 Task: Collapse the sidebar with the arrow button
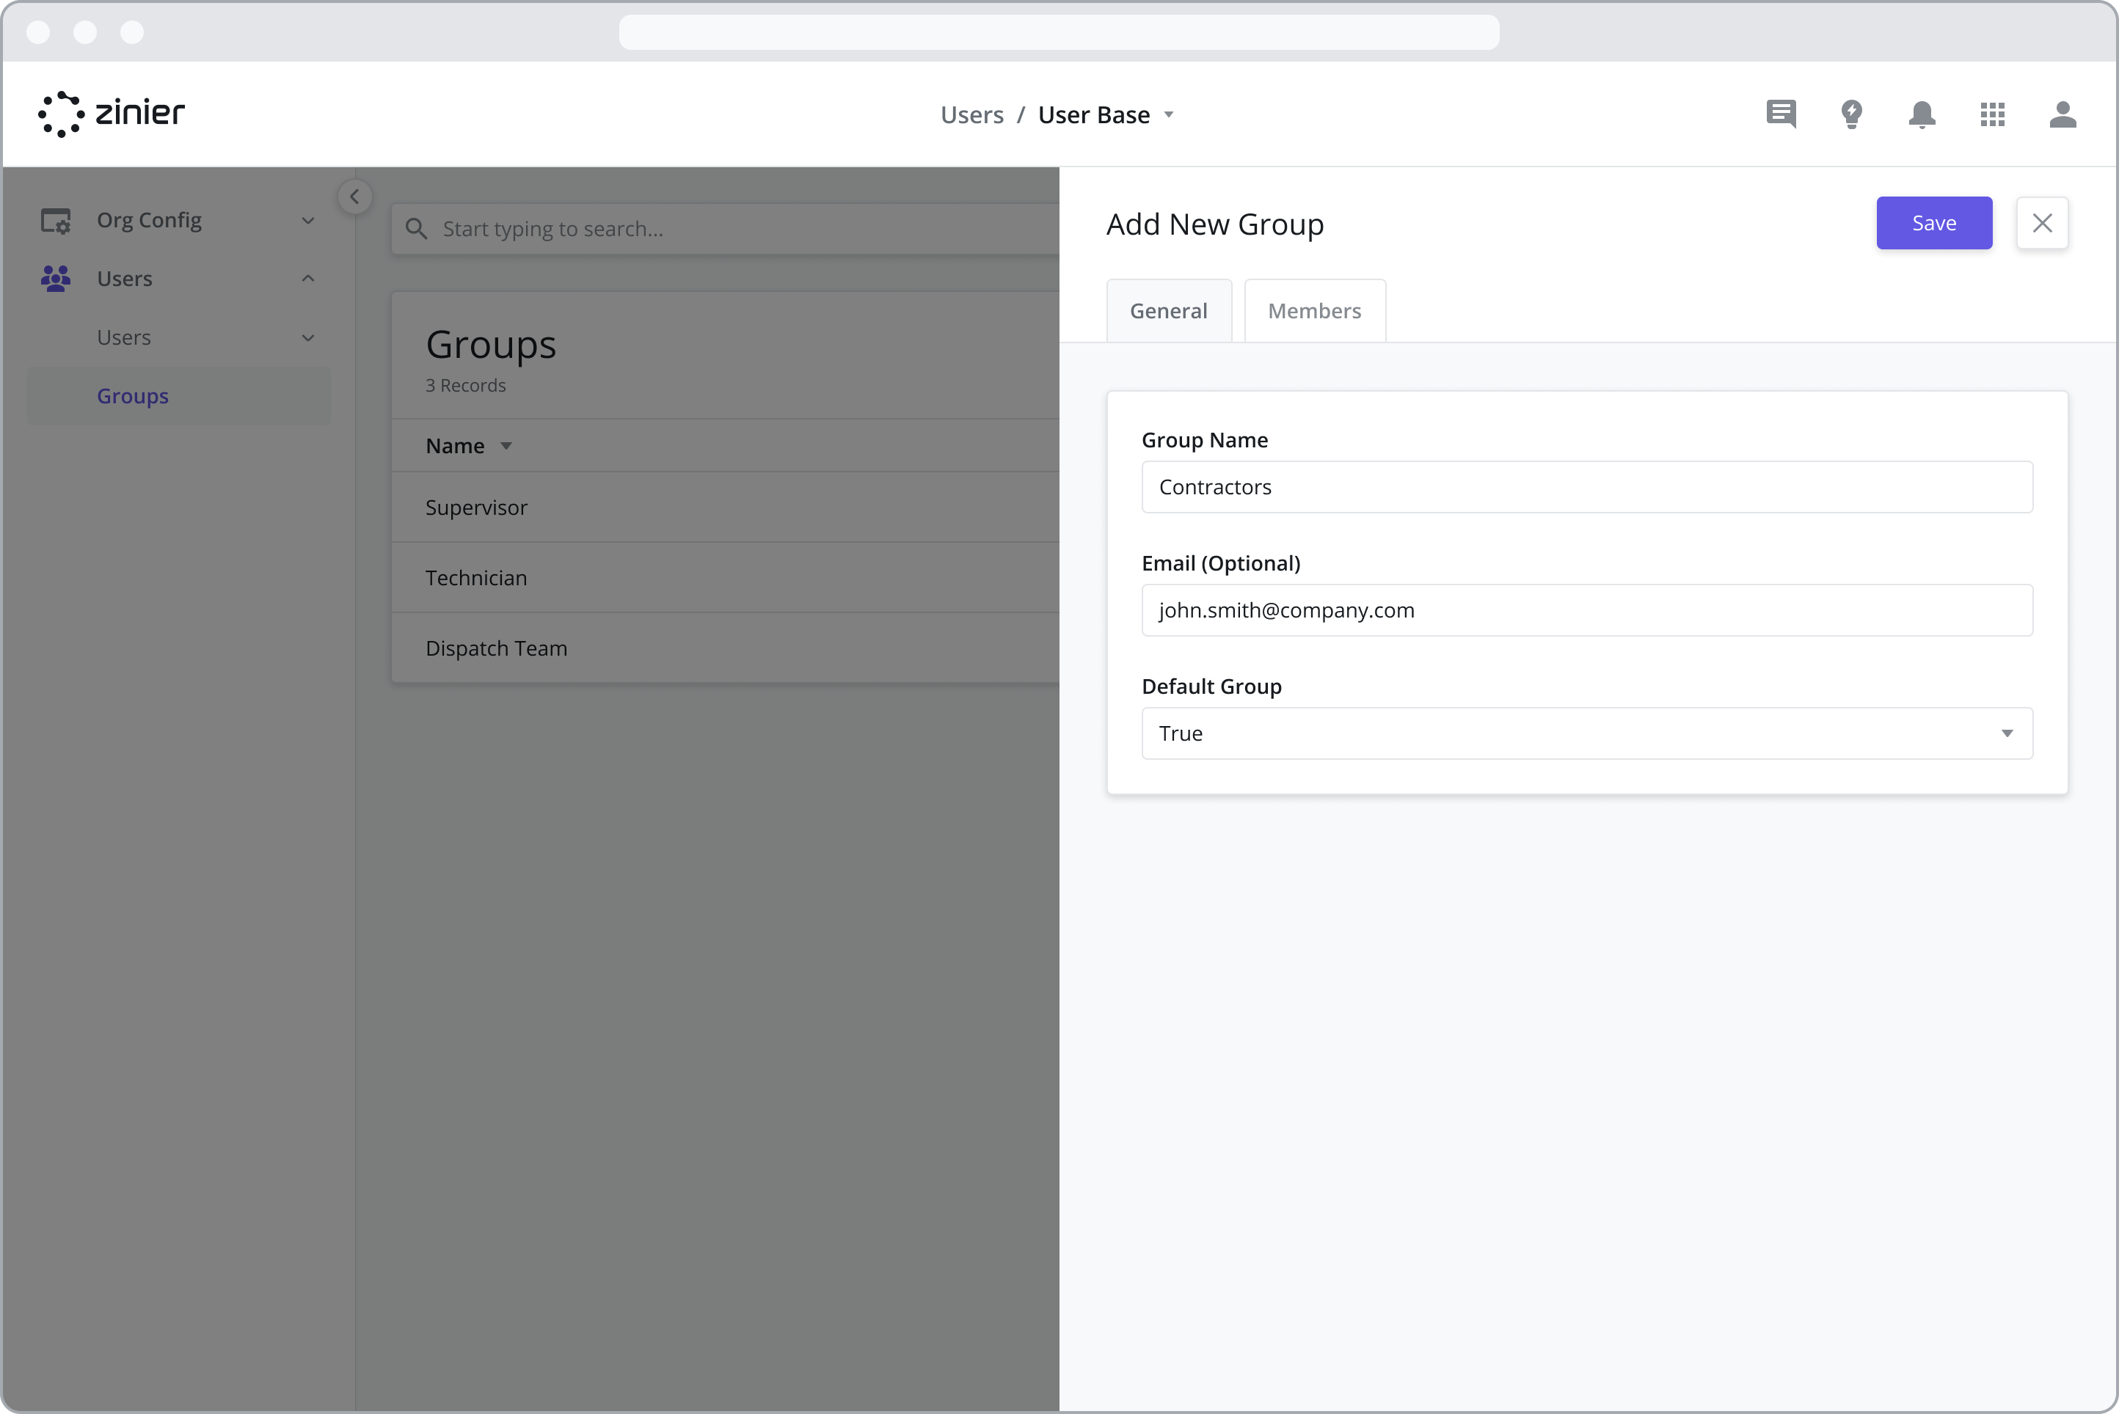[354, 197]
